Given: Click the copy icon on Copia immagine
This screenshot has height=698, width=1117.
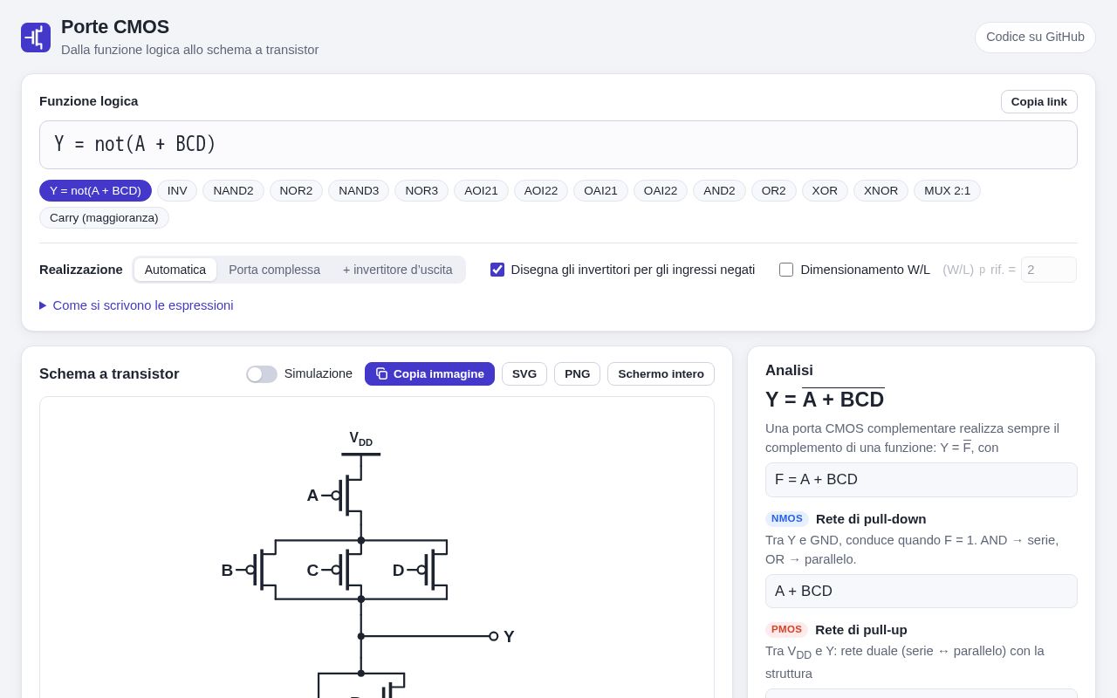Looking at the screenshot, I should 381,373.
